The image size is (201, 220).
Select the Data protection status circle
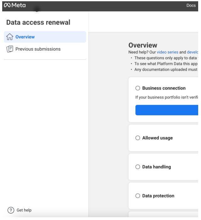tap(138, 196)
